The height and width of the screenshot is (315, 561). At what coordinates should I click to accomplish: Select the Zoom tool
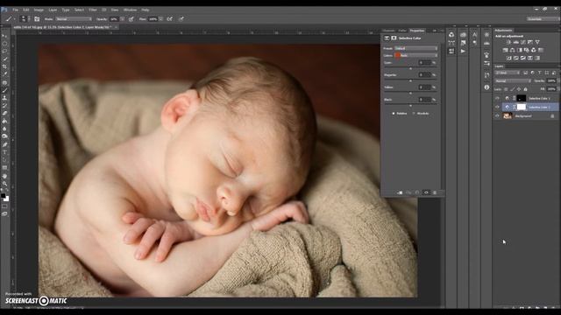[x=4, y=184]
